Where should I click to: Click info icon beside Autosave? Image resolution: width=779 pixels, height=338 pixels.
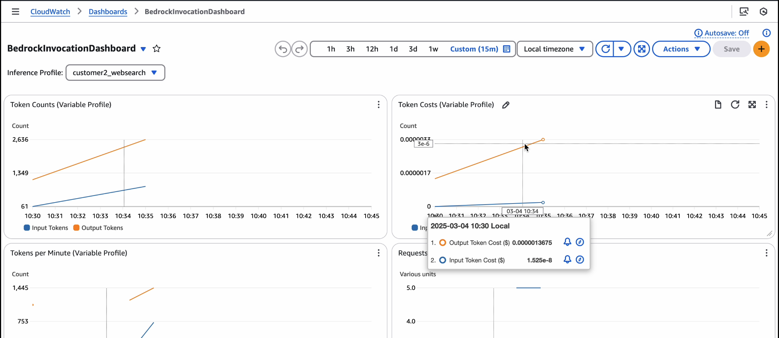[x=767, y=33]
